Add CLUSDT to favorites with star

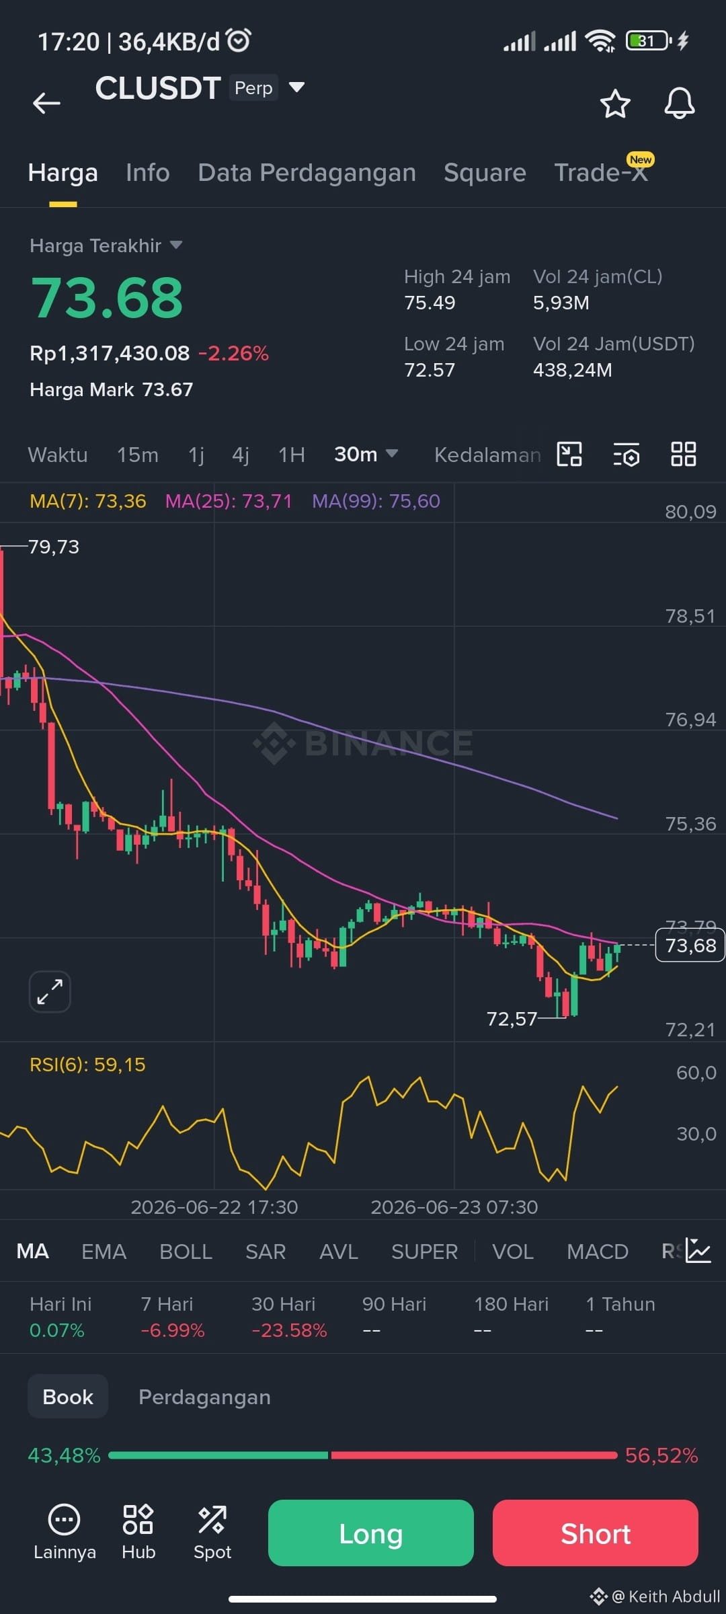click(614, 104)
